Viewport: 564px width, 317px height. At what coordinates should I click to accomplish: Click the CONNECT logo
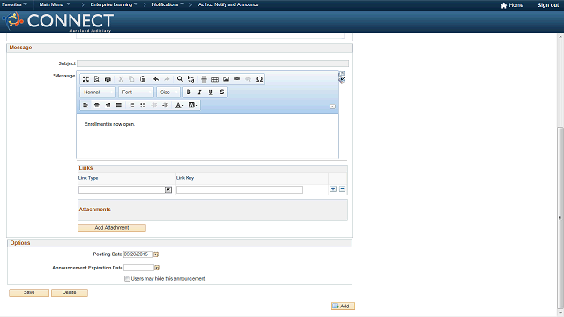(58, 21)
